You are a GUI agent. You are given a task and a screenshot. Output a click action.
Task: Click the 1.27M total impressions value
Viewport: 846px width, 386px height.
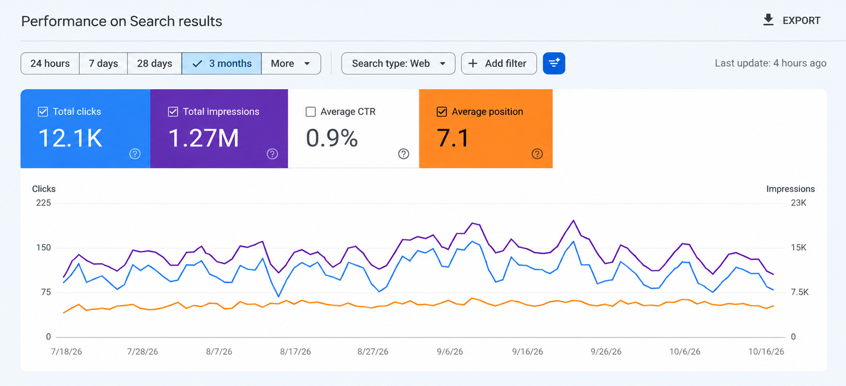point(204,138)
